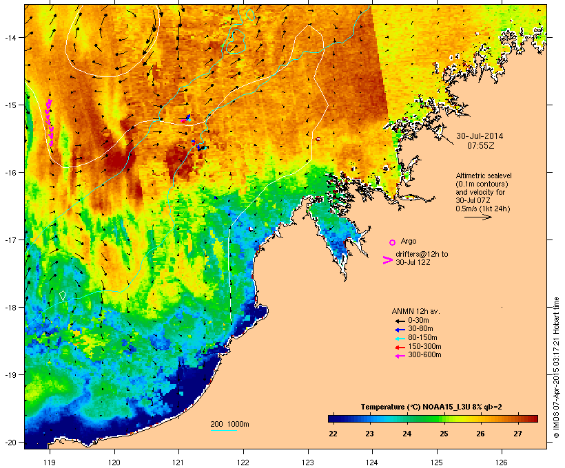This screenshot has width=565, height=468.
Task: Click the color bar value 25
Action: click(x=444, y=434)
